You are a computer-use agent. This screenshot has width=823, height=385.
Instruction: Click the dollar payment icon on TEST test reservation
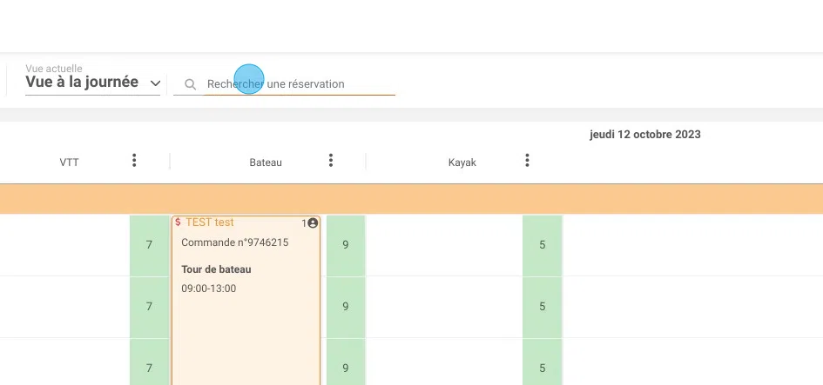click(x=178, y=222)
